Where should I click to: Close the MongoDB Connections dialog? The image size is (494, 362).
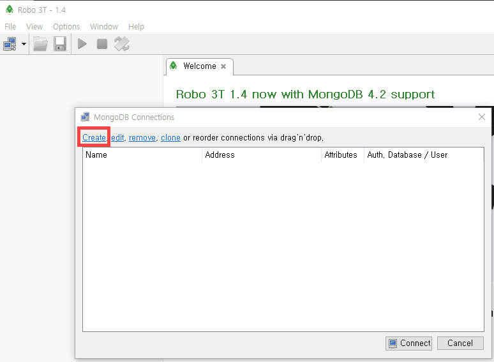(482, 117)
